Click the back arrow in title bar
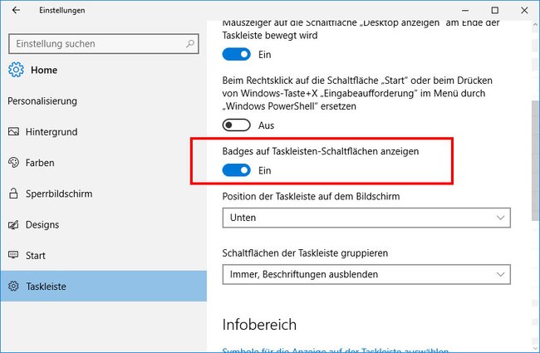 point(16,10)
